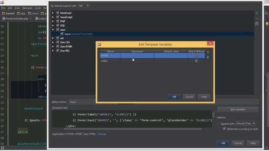This screenshot has width=269, height=151.
Task: Add a new live template with the plus icon
Action: [257, 13]
